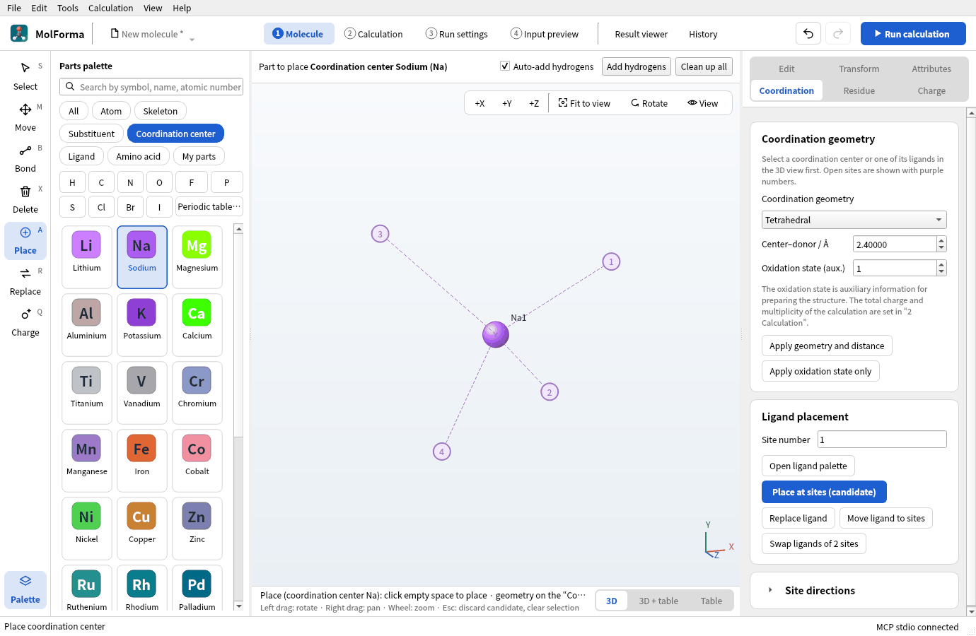The height and width of the screenshot is (636, 976).
Task: Uncheck Auto-add hydrogens checkbox
Action: 505,66
